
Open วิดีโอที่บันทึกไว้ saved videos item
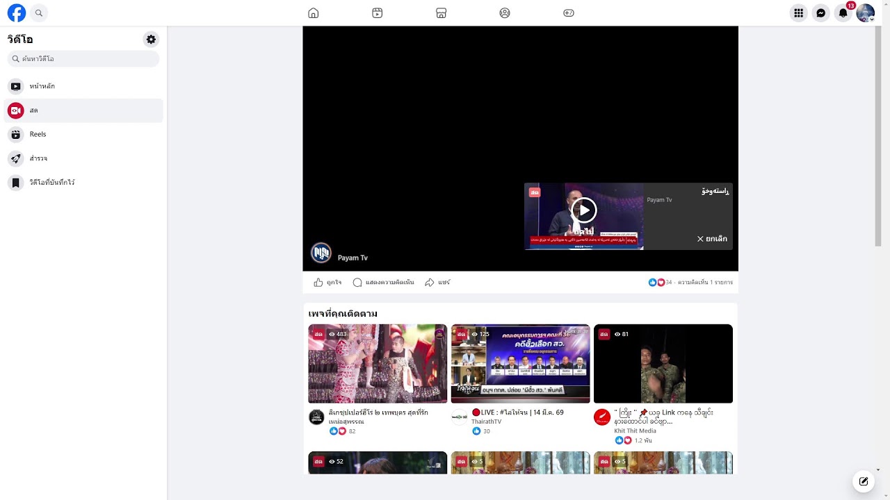(x=83, y=183)
